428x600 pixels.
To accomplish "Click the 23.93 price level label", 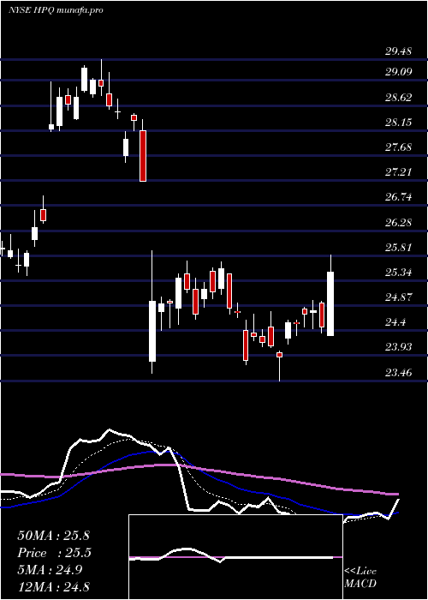I will 398,347.
